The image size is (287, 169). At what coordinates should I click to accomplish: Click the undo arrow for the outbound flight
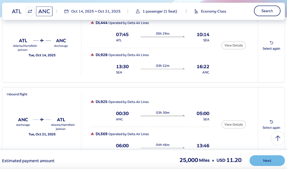click(x=271, y=43)
